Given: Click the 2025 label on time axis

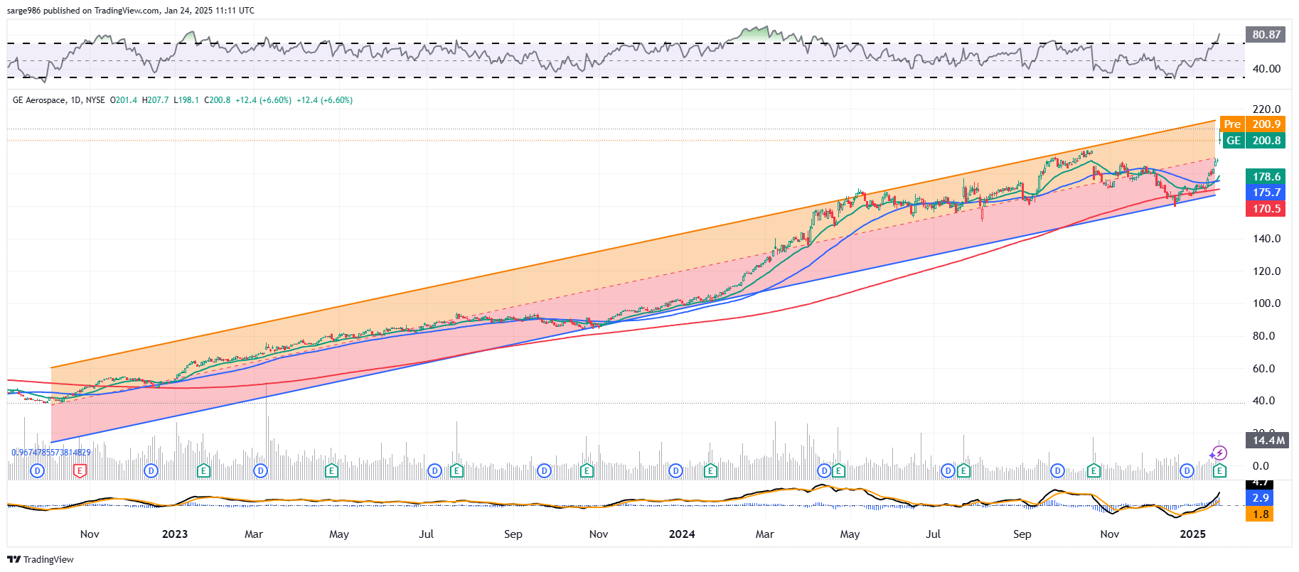Looking at the screenshot, I should 1192,534.
